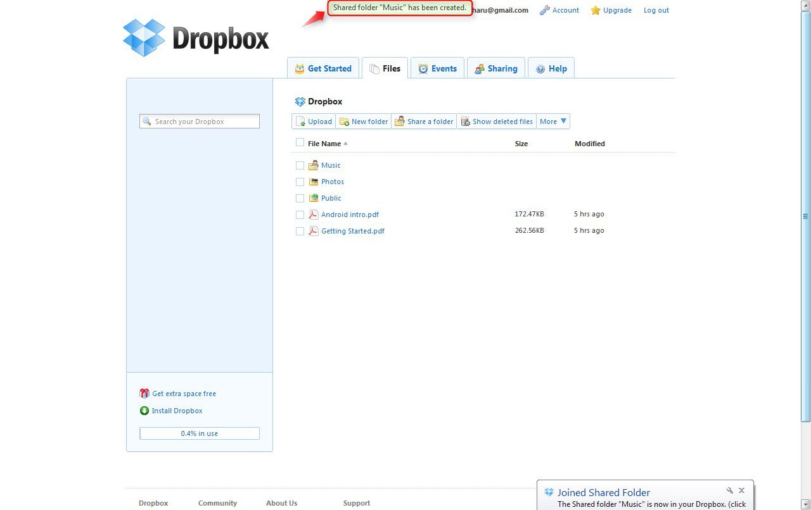Click the Dropbox breadcrumb box icon

pos(300,101)
